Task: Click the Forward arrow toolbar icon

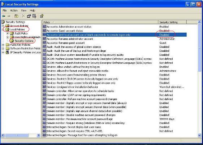Action: [x=9, y=16]
